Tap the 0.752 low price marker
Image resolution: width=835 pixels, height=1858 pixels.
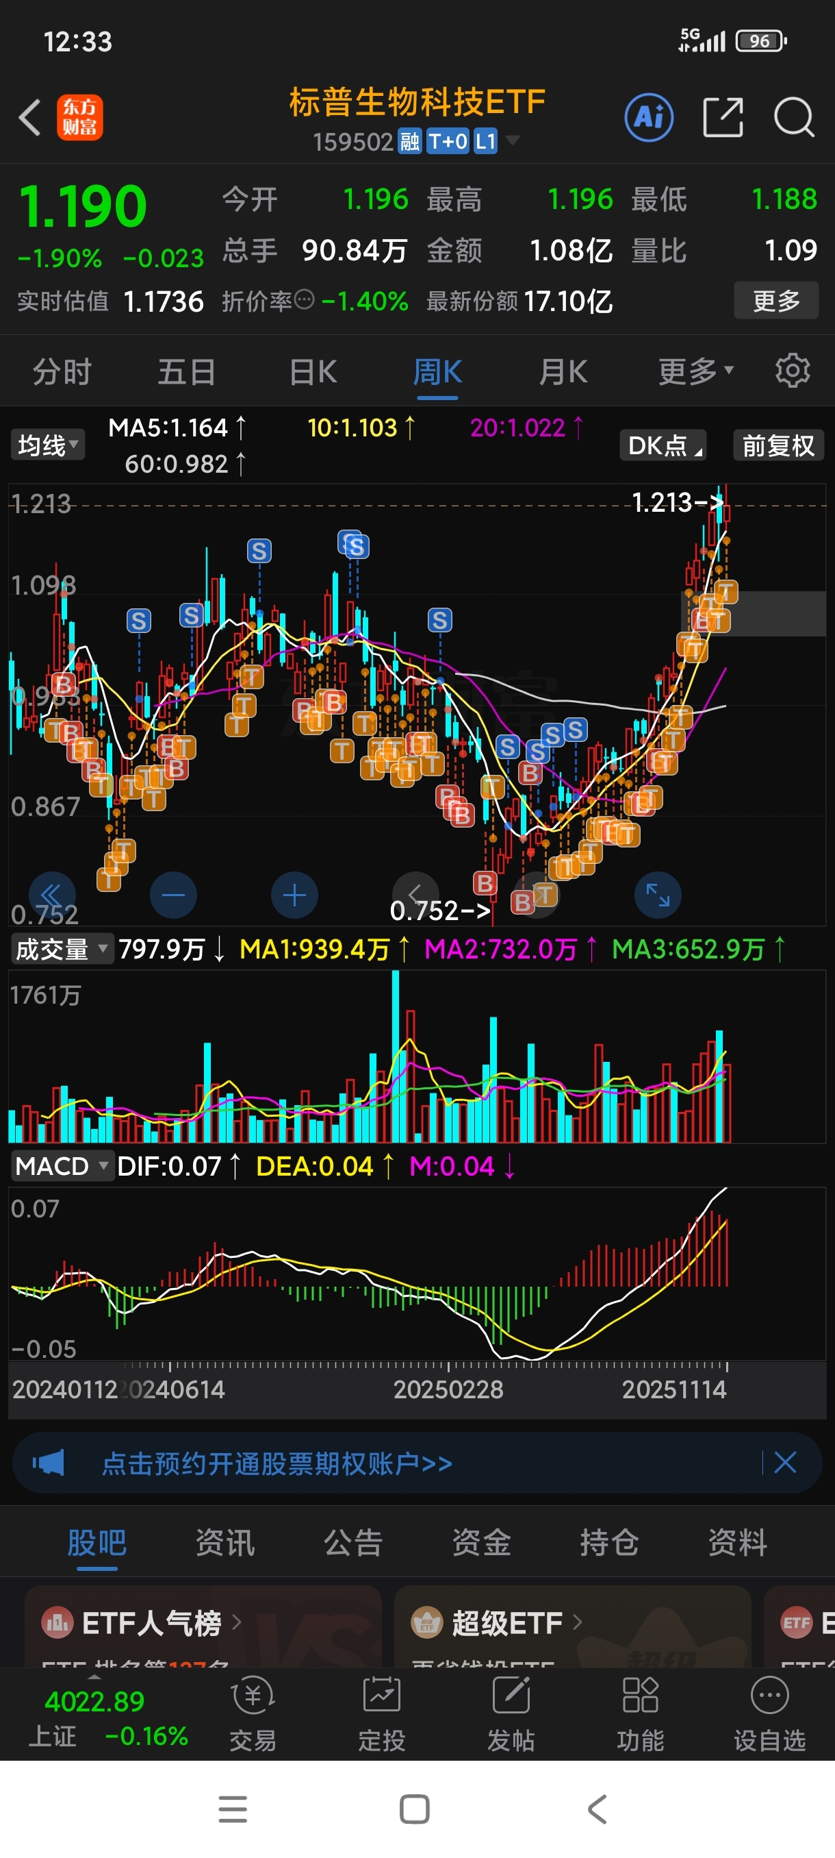(440, 911)
